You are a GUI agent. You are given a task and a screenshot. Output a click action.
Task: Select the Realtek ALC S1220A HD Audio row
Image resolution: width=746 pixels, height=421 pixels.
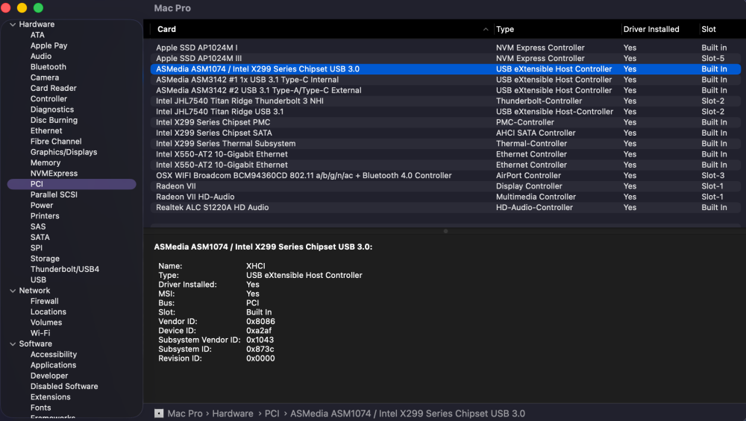point(445,207)
